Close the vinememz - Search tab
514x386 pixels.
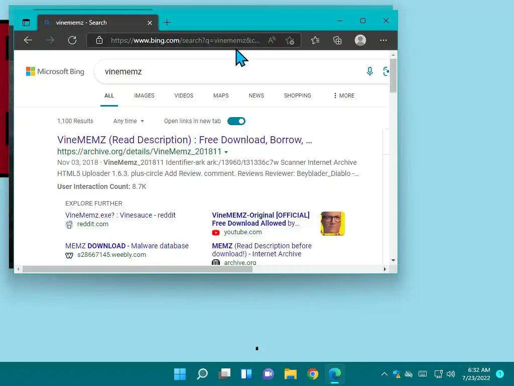click(x=150, y=23)
